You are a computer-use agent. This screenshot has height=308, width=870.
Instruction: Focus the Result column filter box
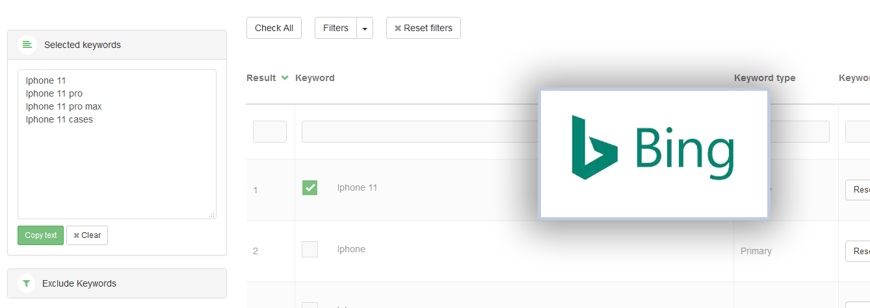[270, 132]
